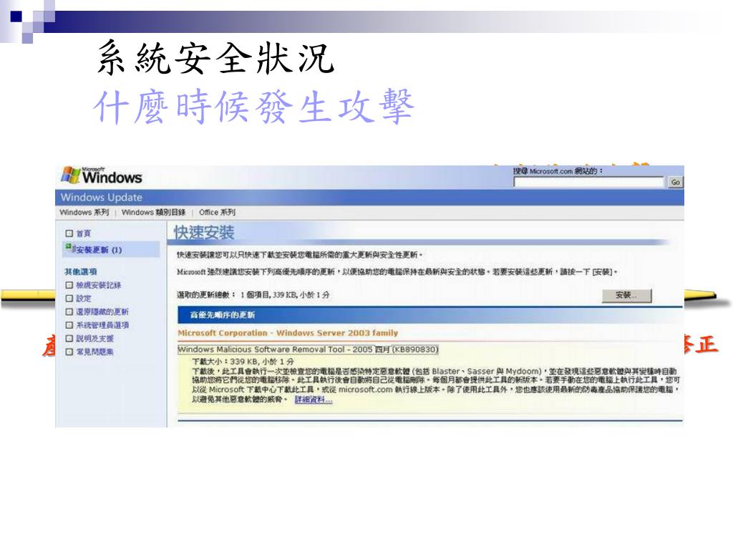The width and height of the screenshot is (733, 550).
Task: Click the 快速安裝 page heading
Action: pos(204,233)
